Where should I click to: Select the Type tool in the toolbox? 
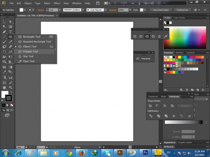click(x=10, y=31)
